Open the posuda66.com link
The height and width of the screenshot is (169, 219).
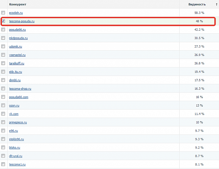(18, 97)
